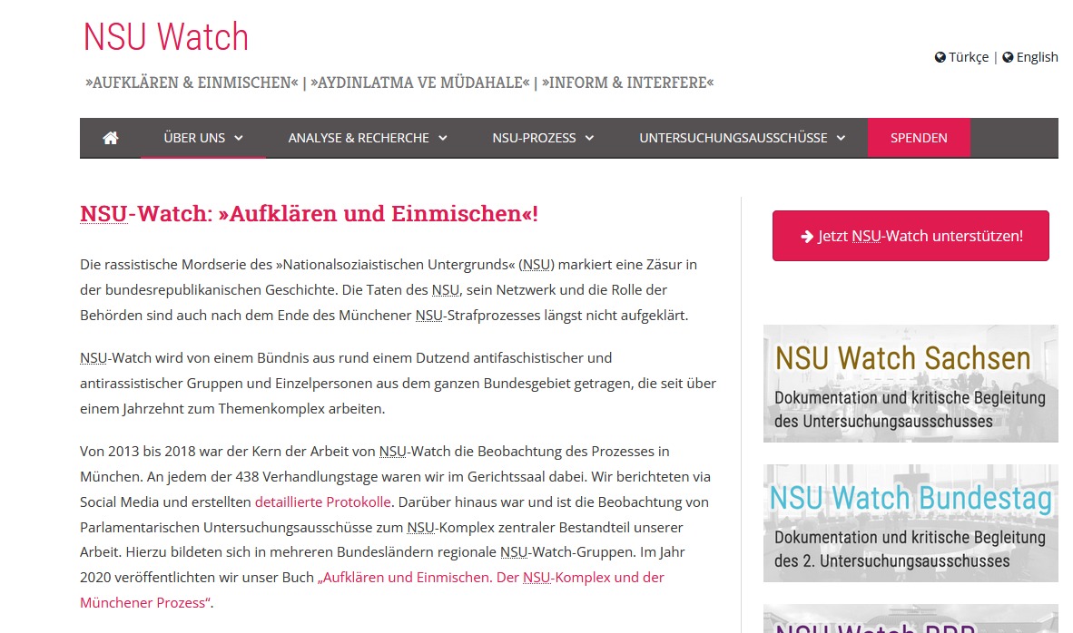Click the »AUFKLÄREN & EINMISCHEN« tagline text

point(192,83)
